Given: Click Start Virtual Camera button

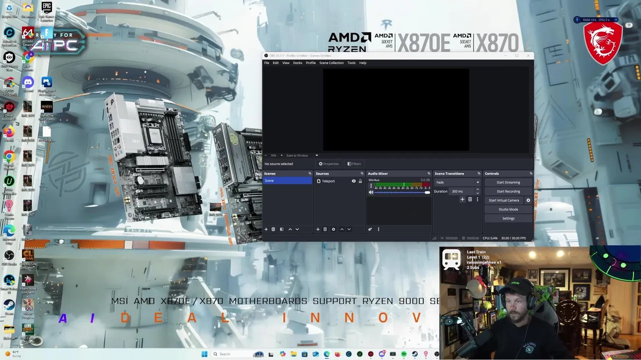Looking at the screenshot, I should pyautogui.click(x=504, y=200).
